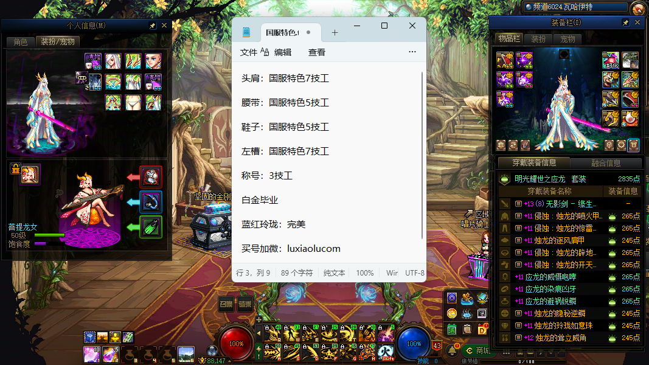Open the 查看 menu in Notepad
The width and height of the screenshot is (649, 365).
tap(317, 52)
